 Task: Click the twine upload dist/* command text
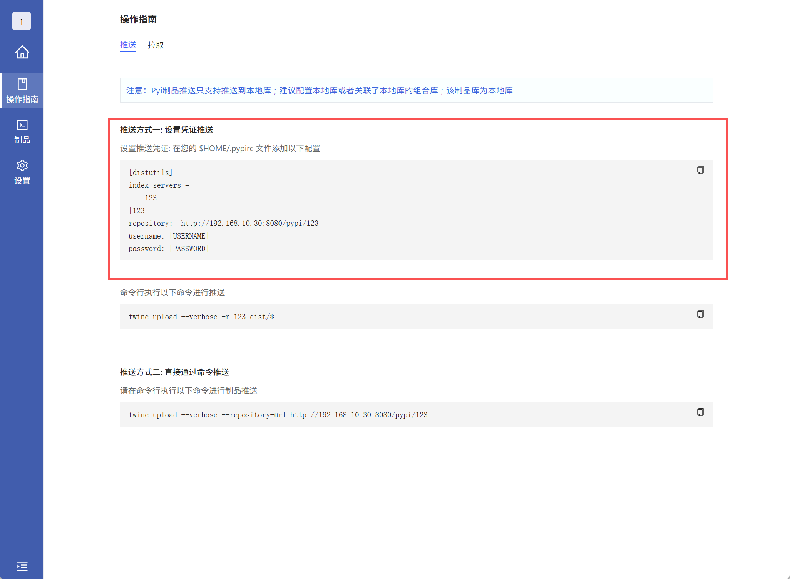point(201,317)
